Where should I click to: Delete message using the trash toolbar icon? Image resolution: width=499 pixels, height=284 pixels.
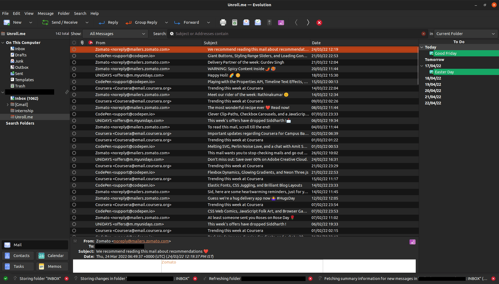pos(235,22)
